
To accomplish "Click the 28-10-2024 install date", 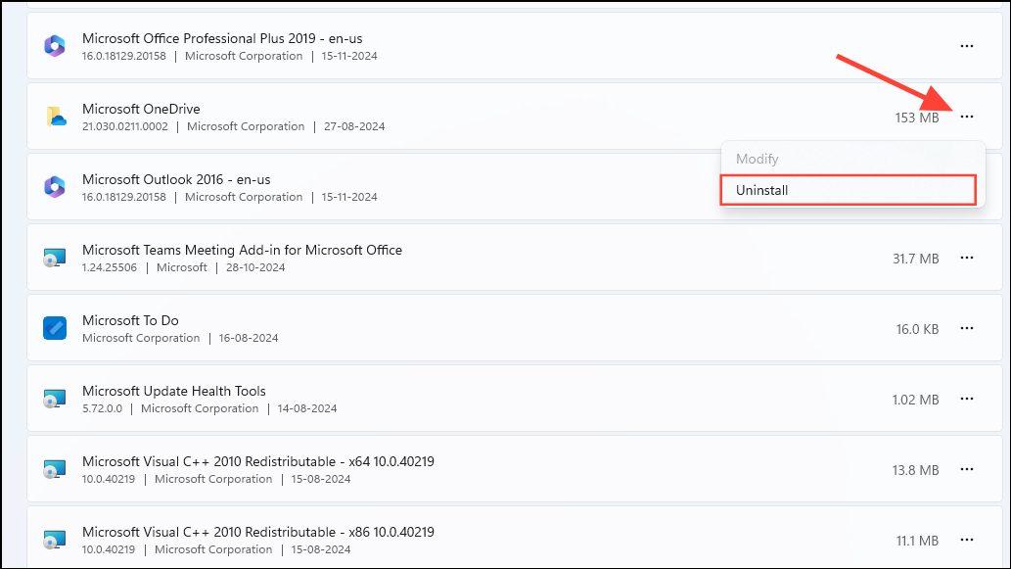I will [x=255, y=267].
